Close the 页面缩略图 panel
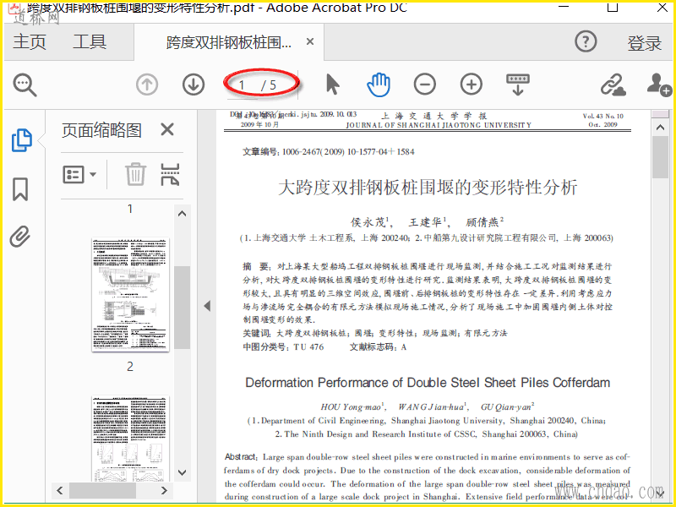This screenshot has height=507, width=676. pos(167,129)
